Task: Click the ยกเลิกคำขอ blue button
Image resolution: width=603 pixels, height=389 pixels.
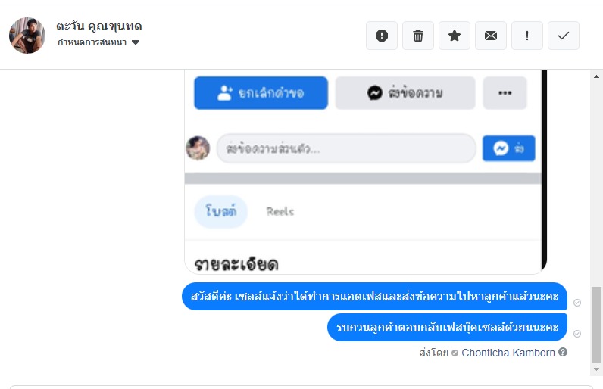Action: pyautogui.click(x=261, y=93)
